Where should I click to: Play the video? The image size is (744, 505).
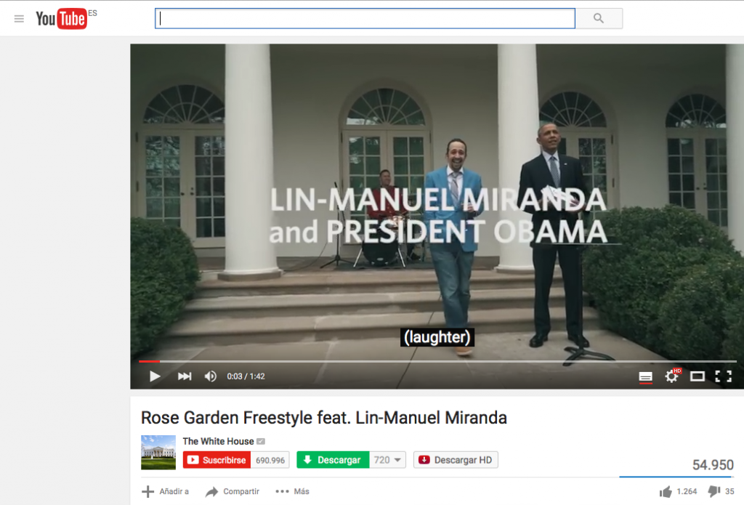coord(155,376)
